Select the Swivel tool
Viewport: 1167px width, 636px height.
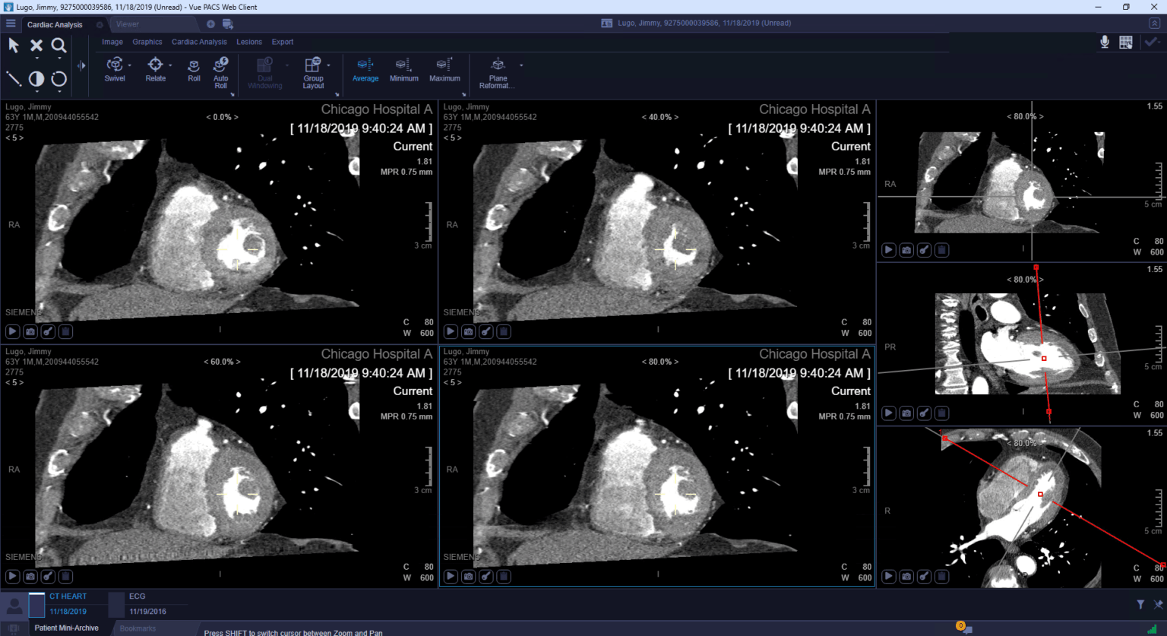click(x=115, y=69)
